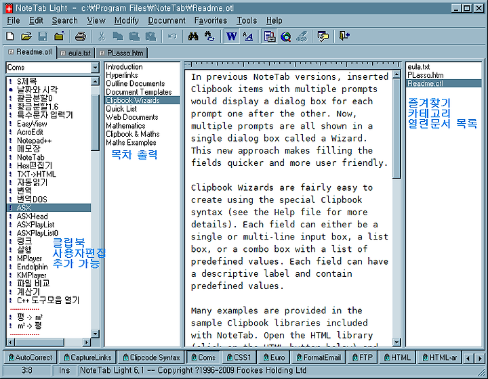488x379 pixels.
Task: Select the Maths Examples heading
Action: pos(131,143)
